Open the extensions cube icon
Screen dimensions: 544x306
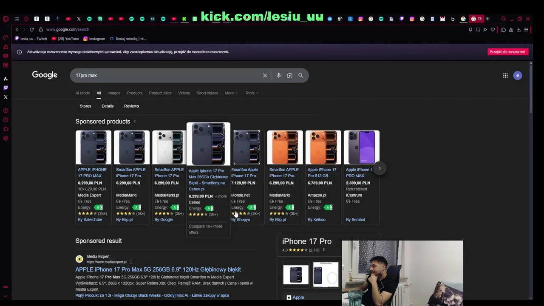point(503,29)
